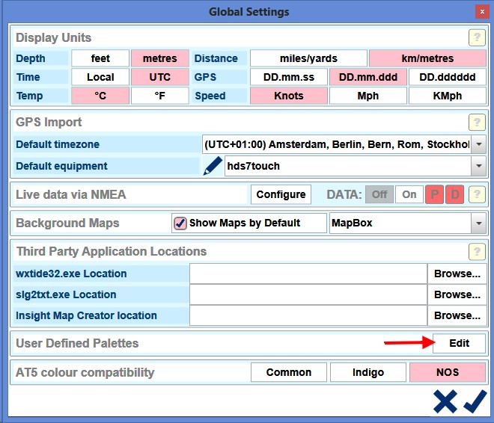Click Edit for User Defined Palettes
494x423 pixels.
pyautogui.click(x=459, y=343)
